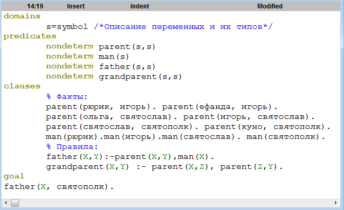Click the fact 'man(святослав).'

[x=201, y=137]
